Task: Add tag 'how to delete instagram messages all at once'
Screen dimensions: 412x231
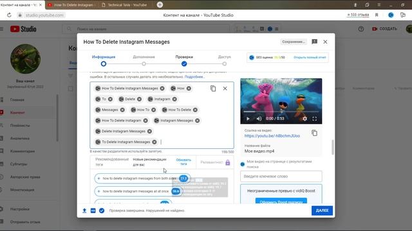Action: 138,191
